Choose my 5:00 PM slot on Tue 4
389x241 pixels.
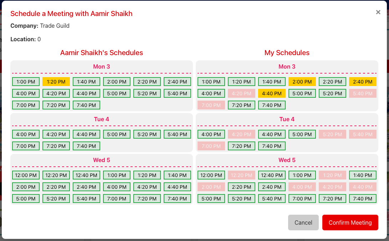302,134
